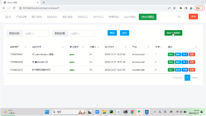Show hidden system tray icons
The height and width of the screenshot is (116, 206).
tap(155, 112)
